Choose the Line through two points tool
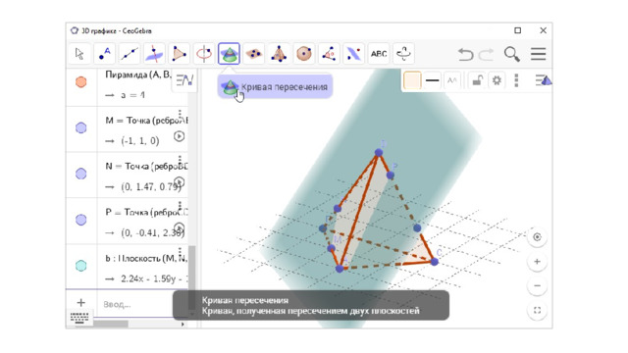This screenshot has width=628, height=353. (x=130, y=54)
